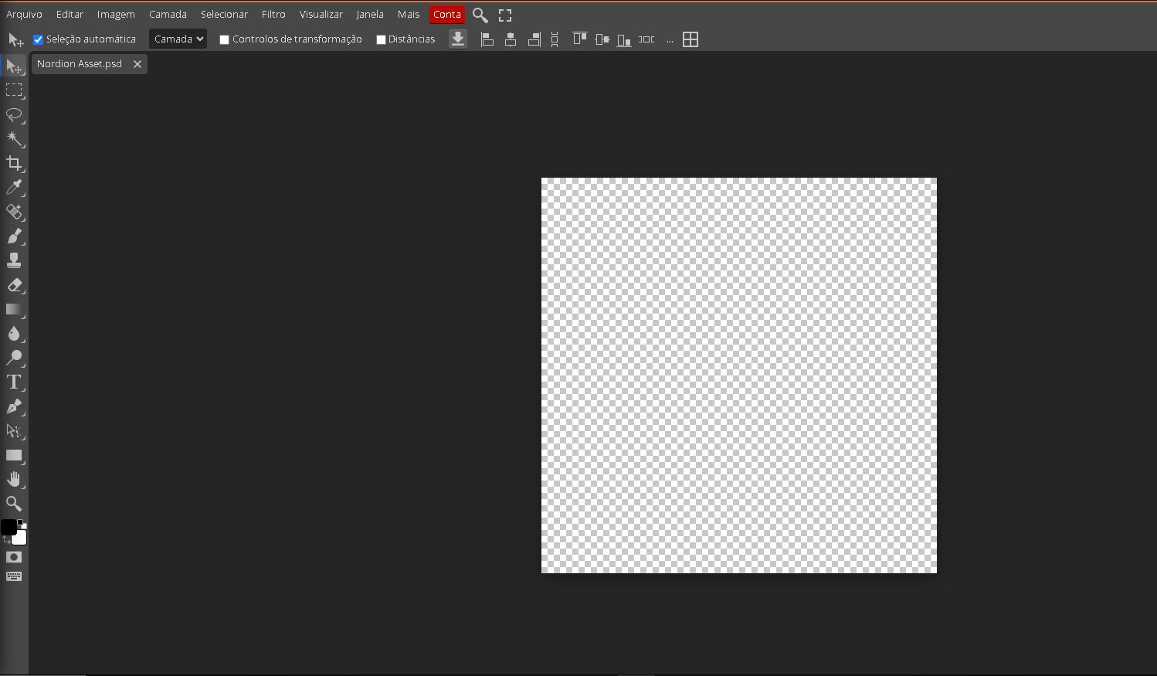
Task: Open the Camada auto-select dropdown
Action: (x=178, y=39)
